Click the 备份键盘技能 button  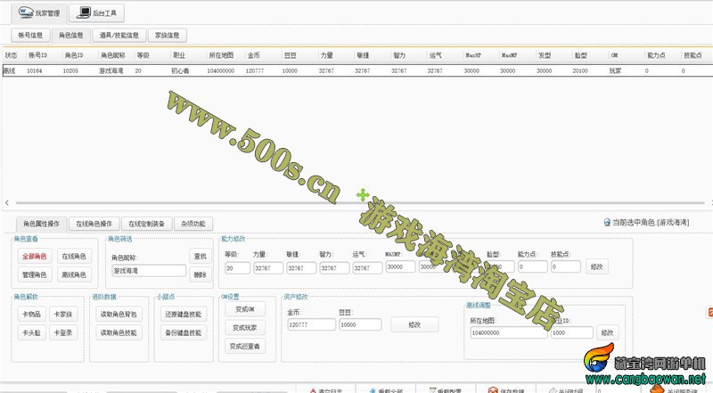pyautogui.click(x=184, y=332)
